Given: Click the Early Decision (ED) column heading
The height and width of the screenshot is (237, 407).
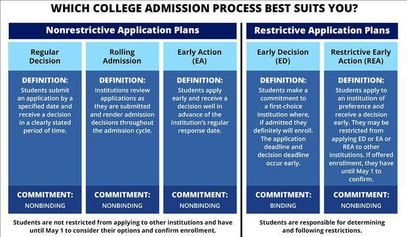Looking at the screenshot, I should (x=283, y=56).
